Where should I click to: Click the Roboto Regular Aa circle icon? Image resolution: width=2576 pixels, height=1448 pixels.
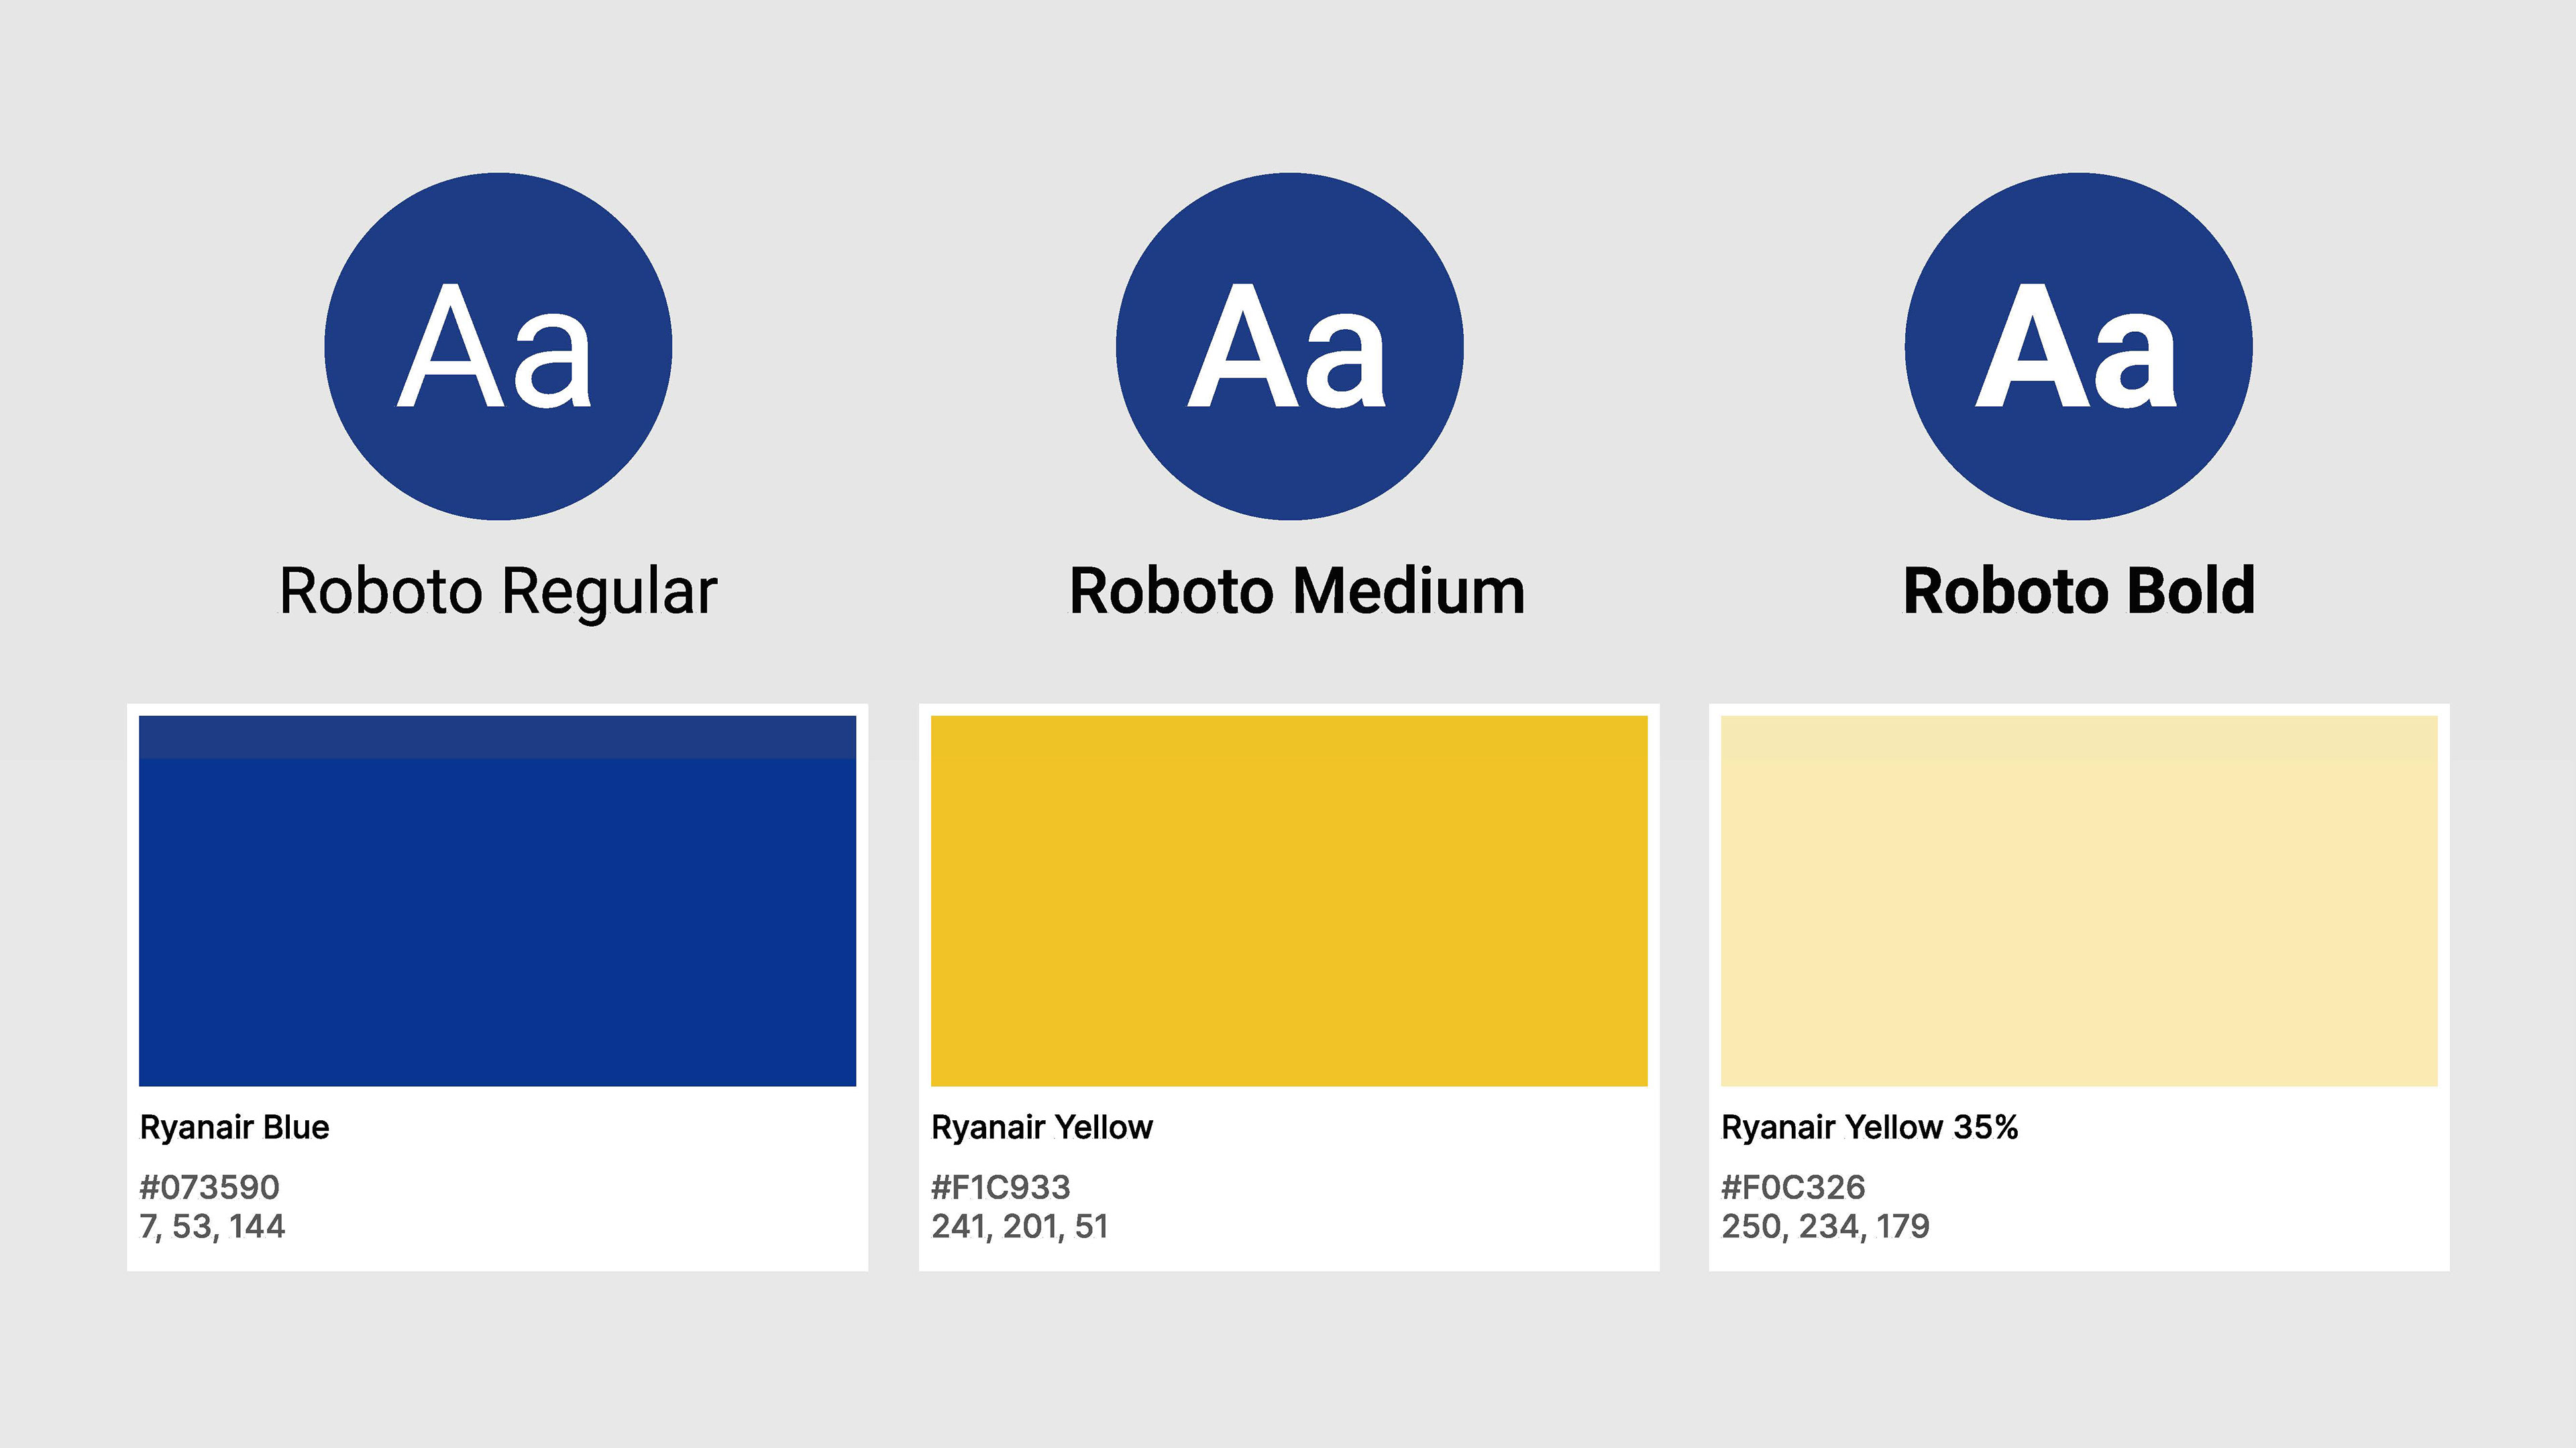click(498, 346)
